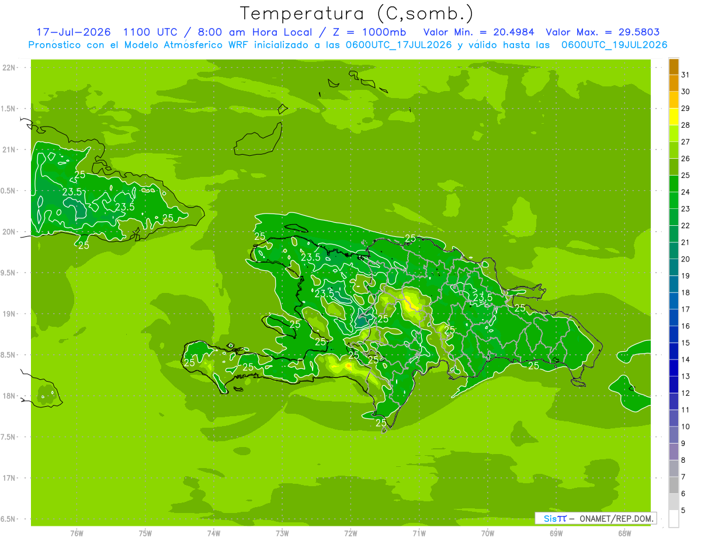This screenshot has width=701, height=541.
Task: Click the "1100 UTC" time label
Action: (151, 33)
